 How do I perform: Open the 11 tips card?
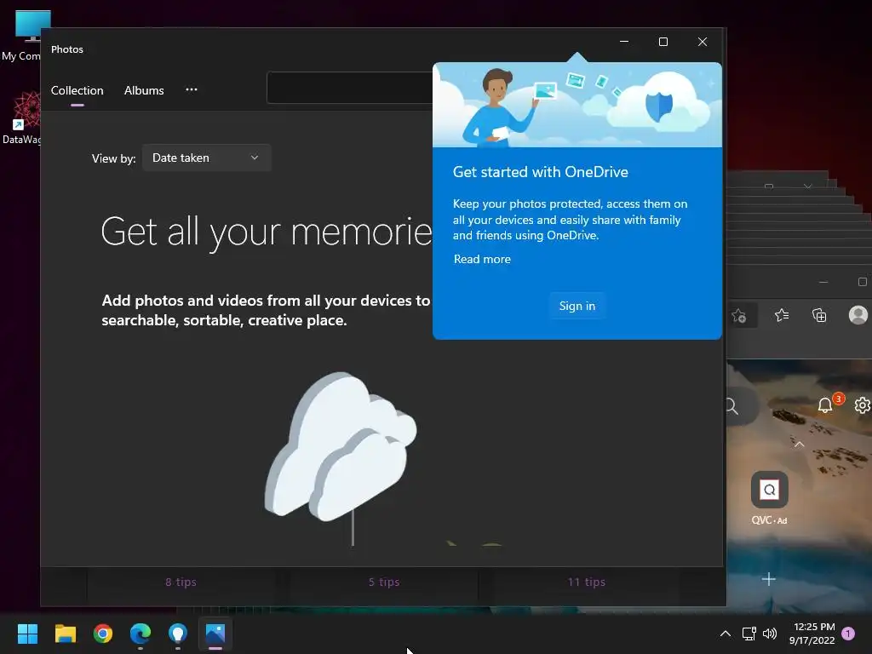click(587, 582)
